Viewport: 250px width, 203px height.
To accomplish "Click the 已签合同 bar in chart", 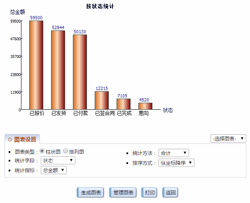I will click(x=102, y=100).
